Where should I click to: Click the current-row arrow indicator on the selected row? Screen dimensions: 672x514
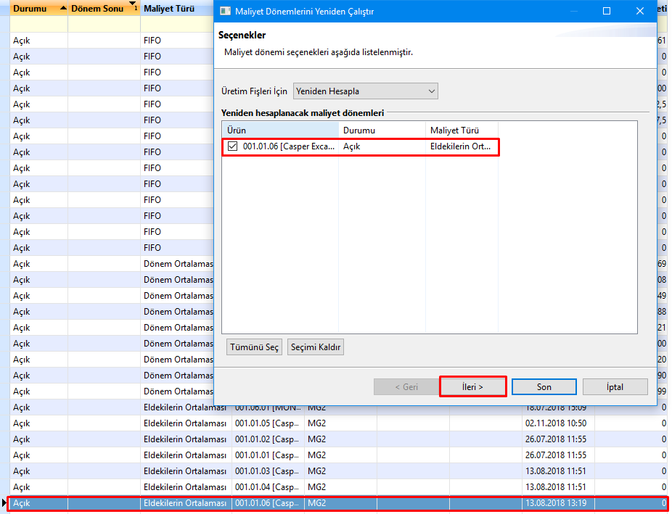click(x=6, y=502)
